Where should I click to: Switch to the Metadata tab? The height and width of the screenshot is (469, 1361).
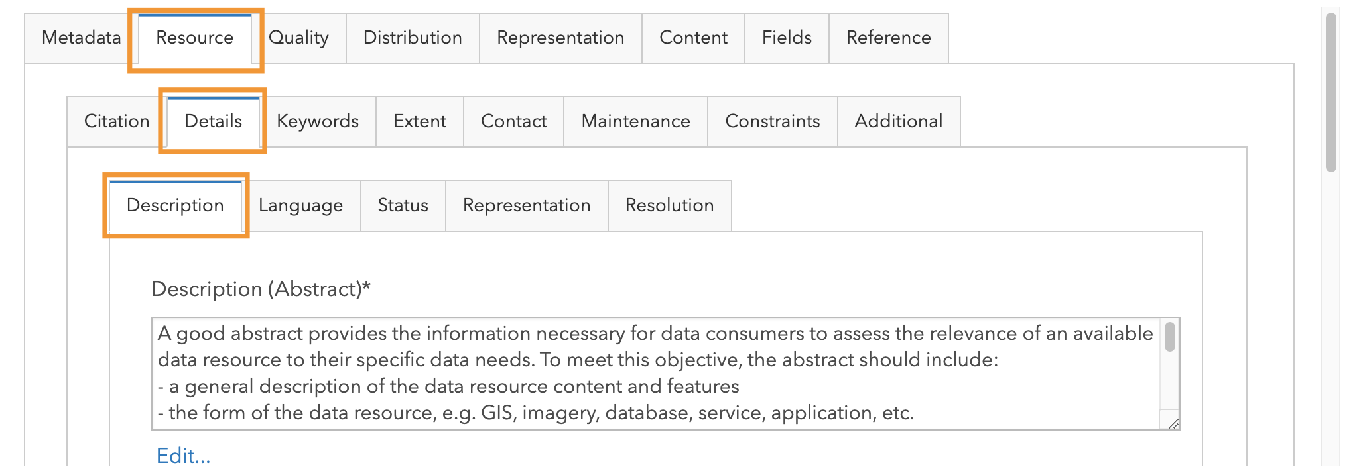[80, 38]
